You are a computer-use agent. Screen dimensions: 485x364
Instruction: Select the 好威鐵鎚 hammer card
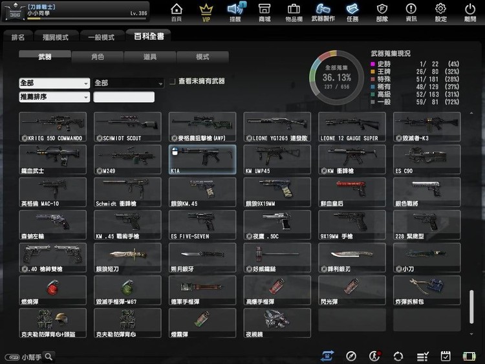coord(277,257)
